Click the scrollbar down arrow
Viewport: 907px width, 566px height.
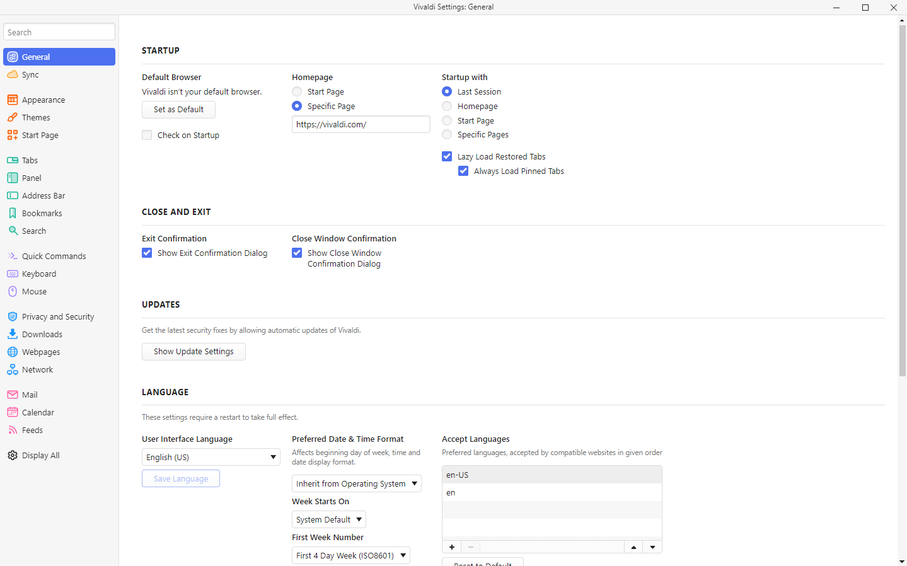click(902, 561)
